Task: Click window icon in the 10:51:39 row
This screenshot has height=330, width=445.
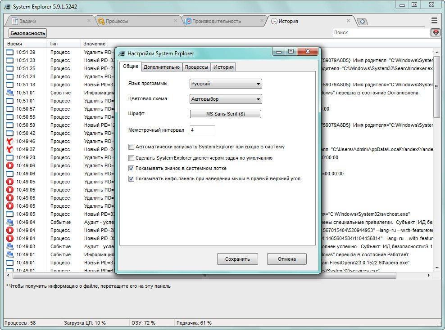Action: [x=10, y=52]
